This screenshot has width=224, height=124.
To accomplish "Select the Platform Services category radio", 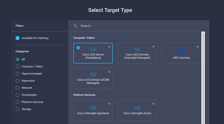I will (17, 102).
